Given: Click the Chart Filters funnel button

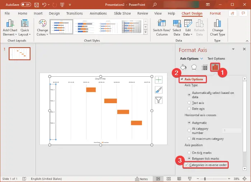Looking at the screenshot, I should (x=158, y=100).
